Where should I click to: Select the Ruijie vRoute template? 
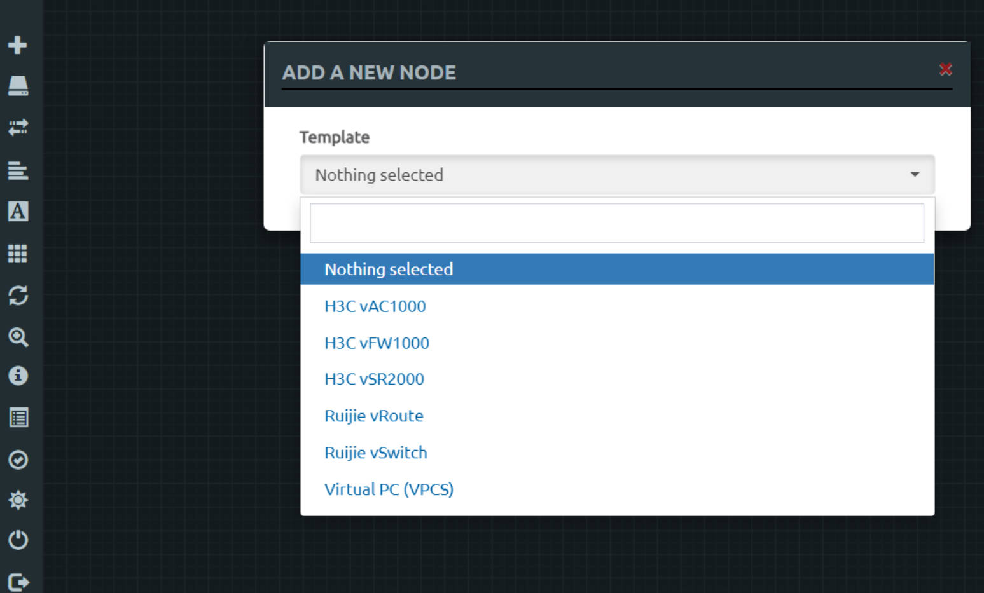tap(373, 416)
